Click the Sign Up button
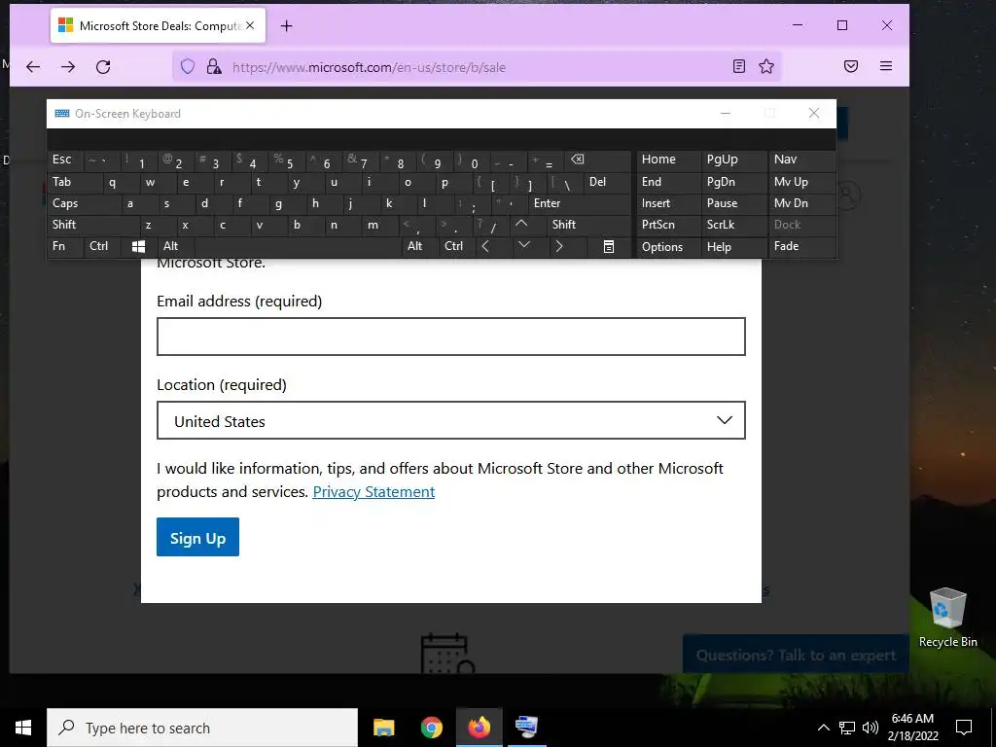 (197, 537)
